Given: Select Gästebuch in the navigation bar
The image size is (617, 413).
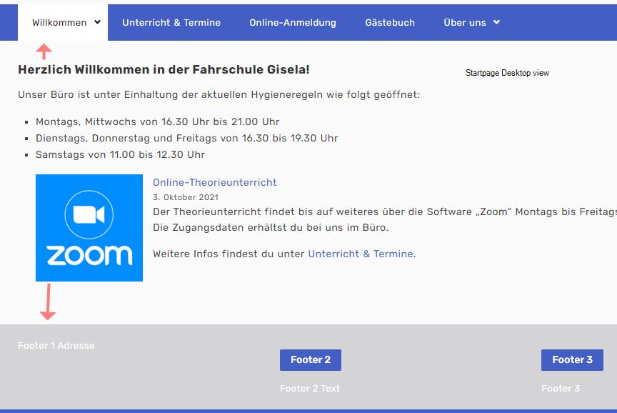Looking at the screenshot, I should tap(390, 22).
